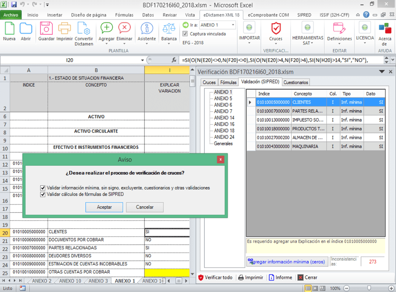Click Agregar información mínima (ceros) link
Viewport: 396px width, 292px height.
(287, 262)
